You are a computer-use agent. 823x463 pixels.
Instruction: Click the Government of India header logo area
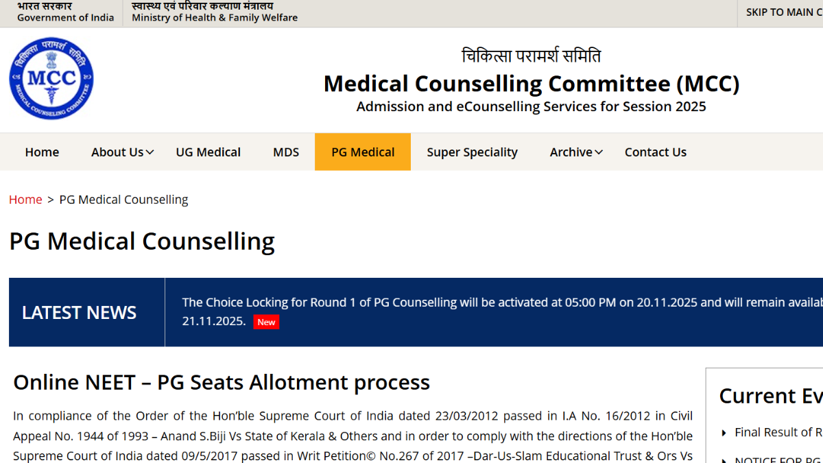65,12
